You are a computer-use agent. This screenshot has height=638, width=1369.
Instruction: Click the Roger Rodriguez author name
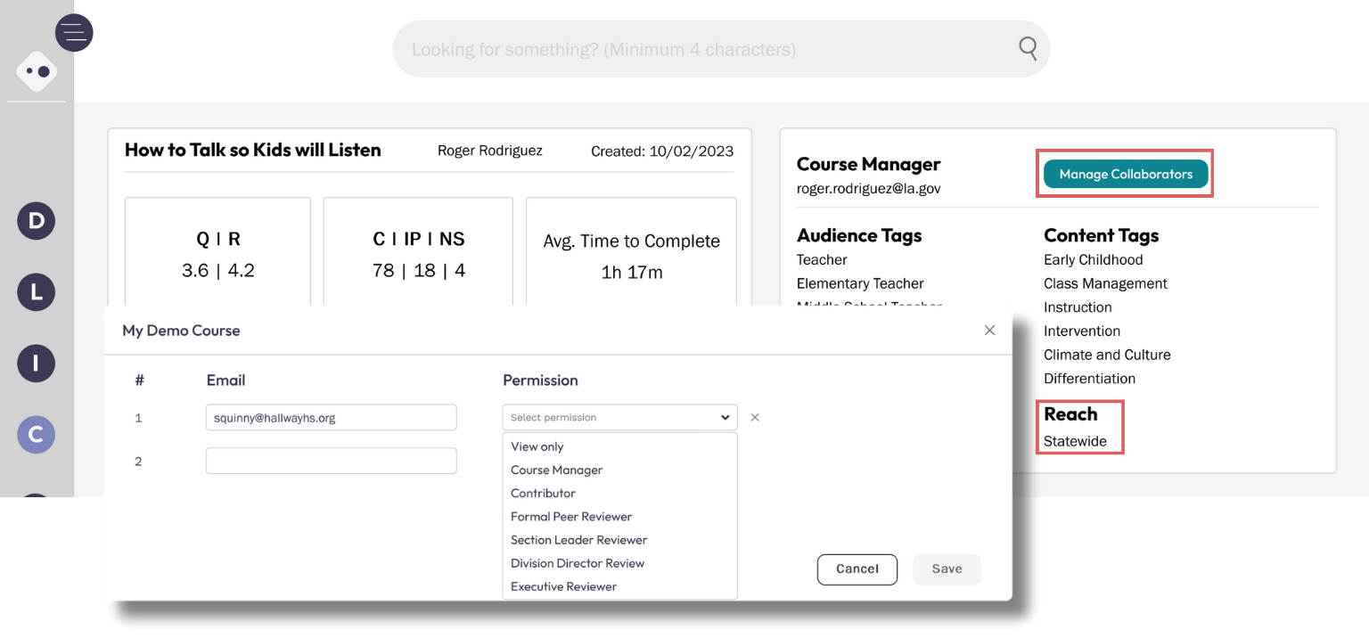[x=489, y=151]
